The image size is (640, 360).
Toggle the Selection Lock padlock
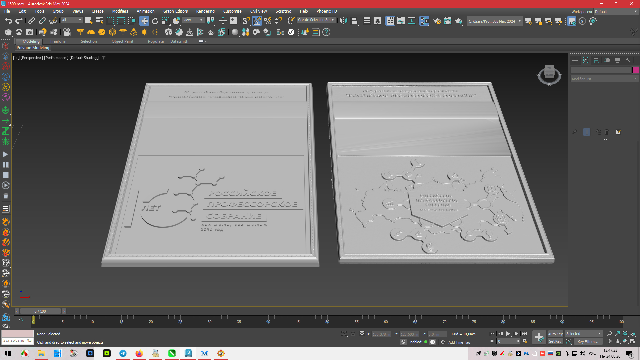[x=353, y=334]
